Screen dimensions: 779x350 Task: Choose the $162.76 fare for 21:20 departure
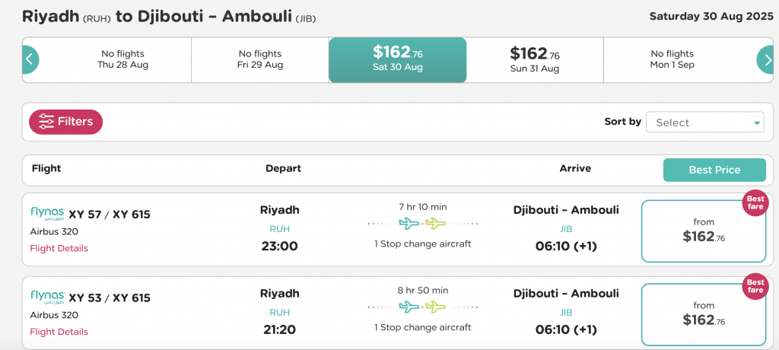(704, 314)
